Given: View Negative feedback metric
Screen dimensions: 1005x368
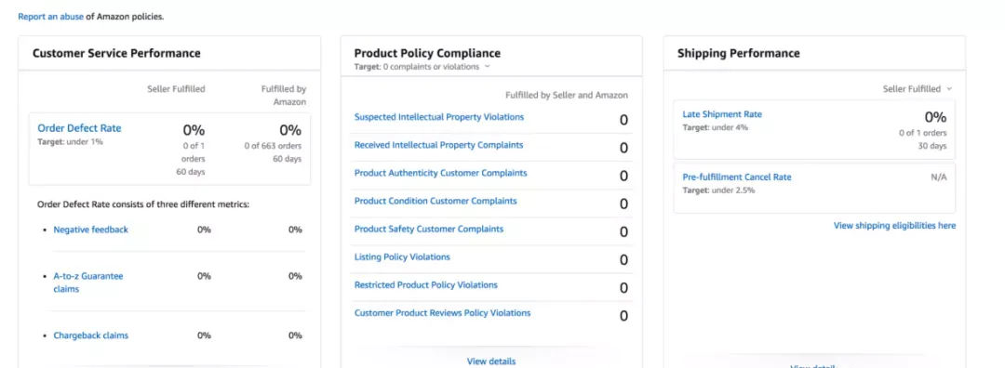Looking at the screenshot, I should pyautogui.click(x=91, y=230).
